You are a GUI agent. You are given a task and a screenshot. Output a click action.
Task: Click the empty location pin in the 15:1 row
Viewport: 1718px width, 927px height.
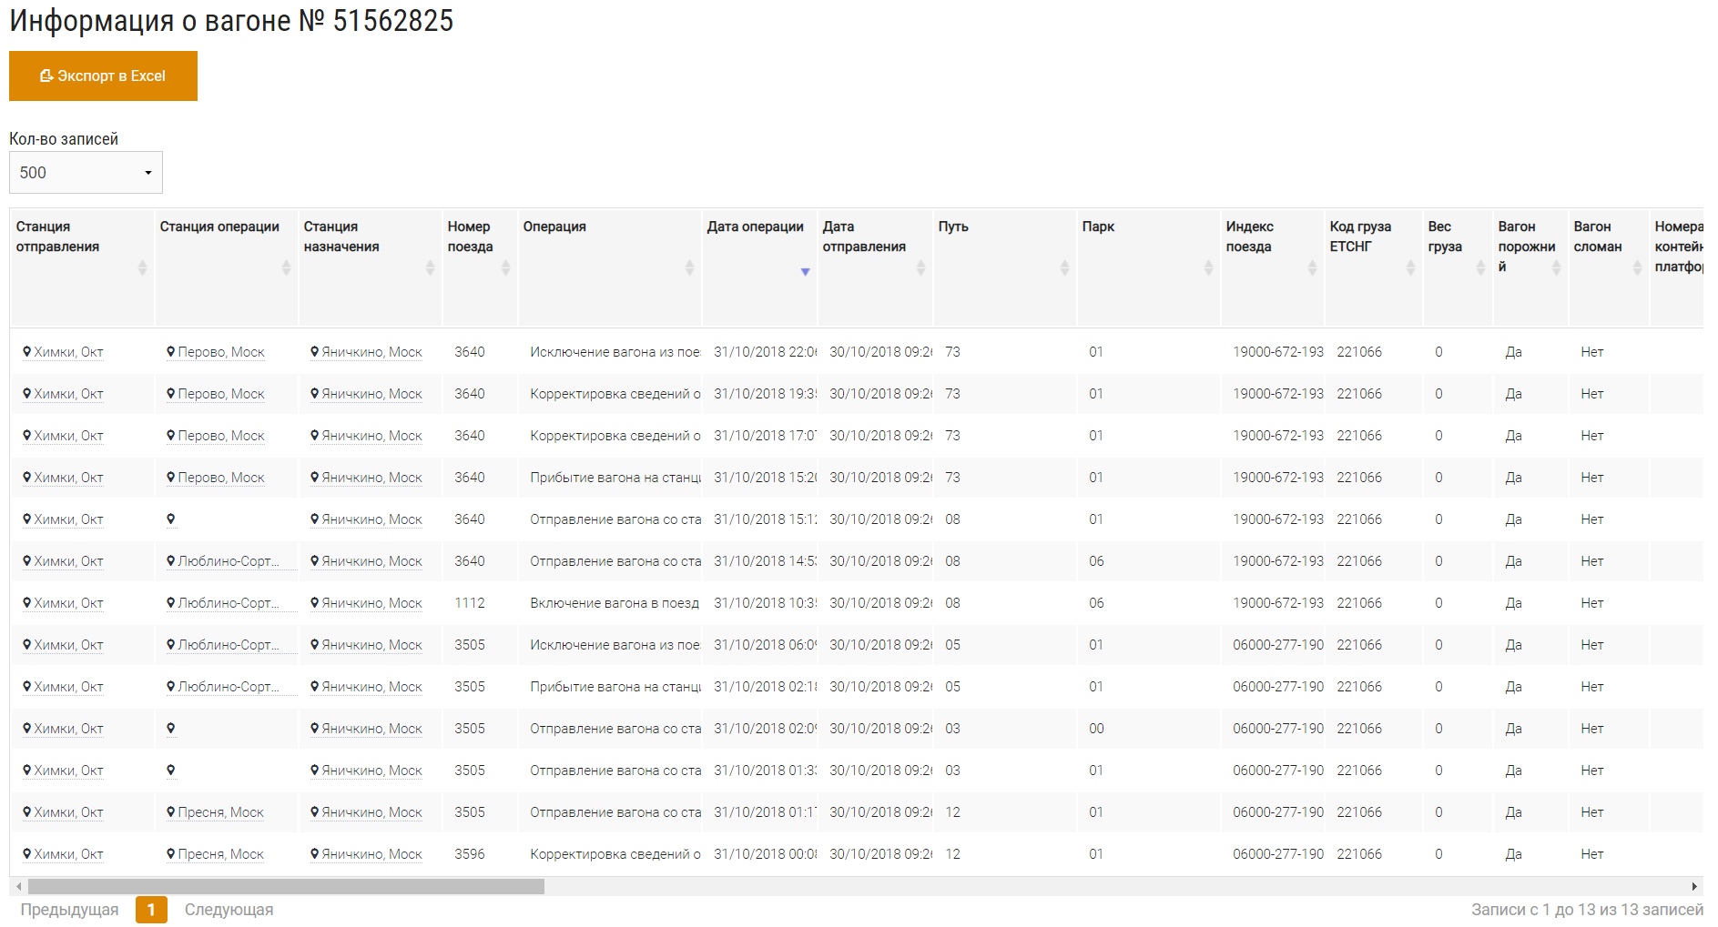[x=171, y=519]
